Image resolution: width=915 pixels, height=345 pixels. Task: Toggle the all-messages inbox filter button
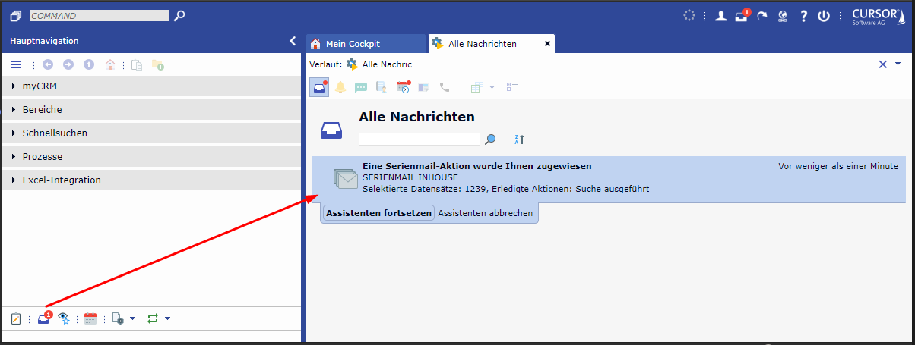click(319, 87)
